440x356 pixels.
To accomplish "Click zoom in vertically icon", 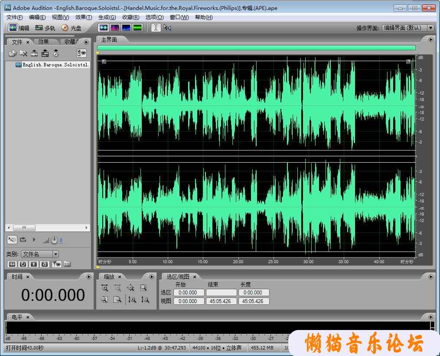I will (x=132, y=300).
